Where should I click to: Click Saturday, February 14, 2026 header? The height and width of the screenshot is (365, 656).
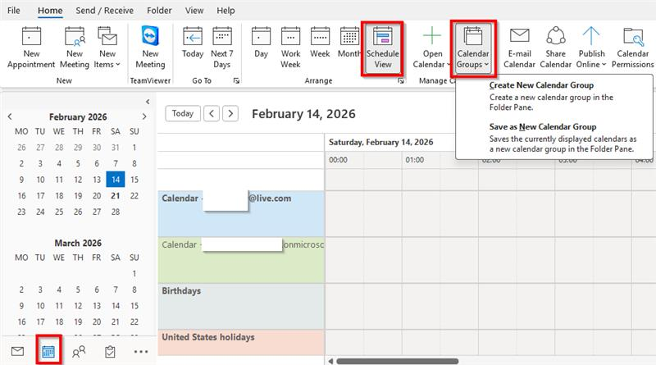point(380,143)
